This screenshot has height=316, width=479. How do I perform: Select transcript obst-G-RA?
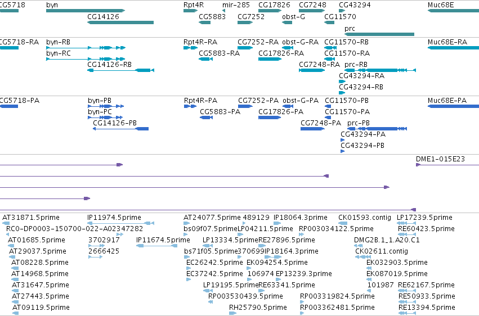point(288,48)
